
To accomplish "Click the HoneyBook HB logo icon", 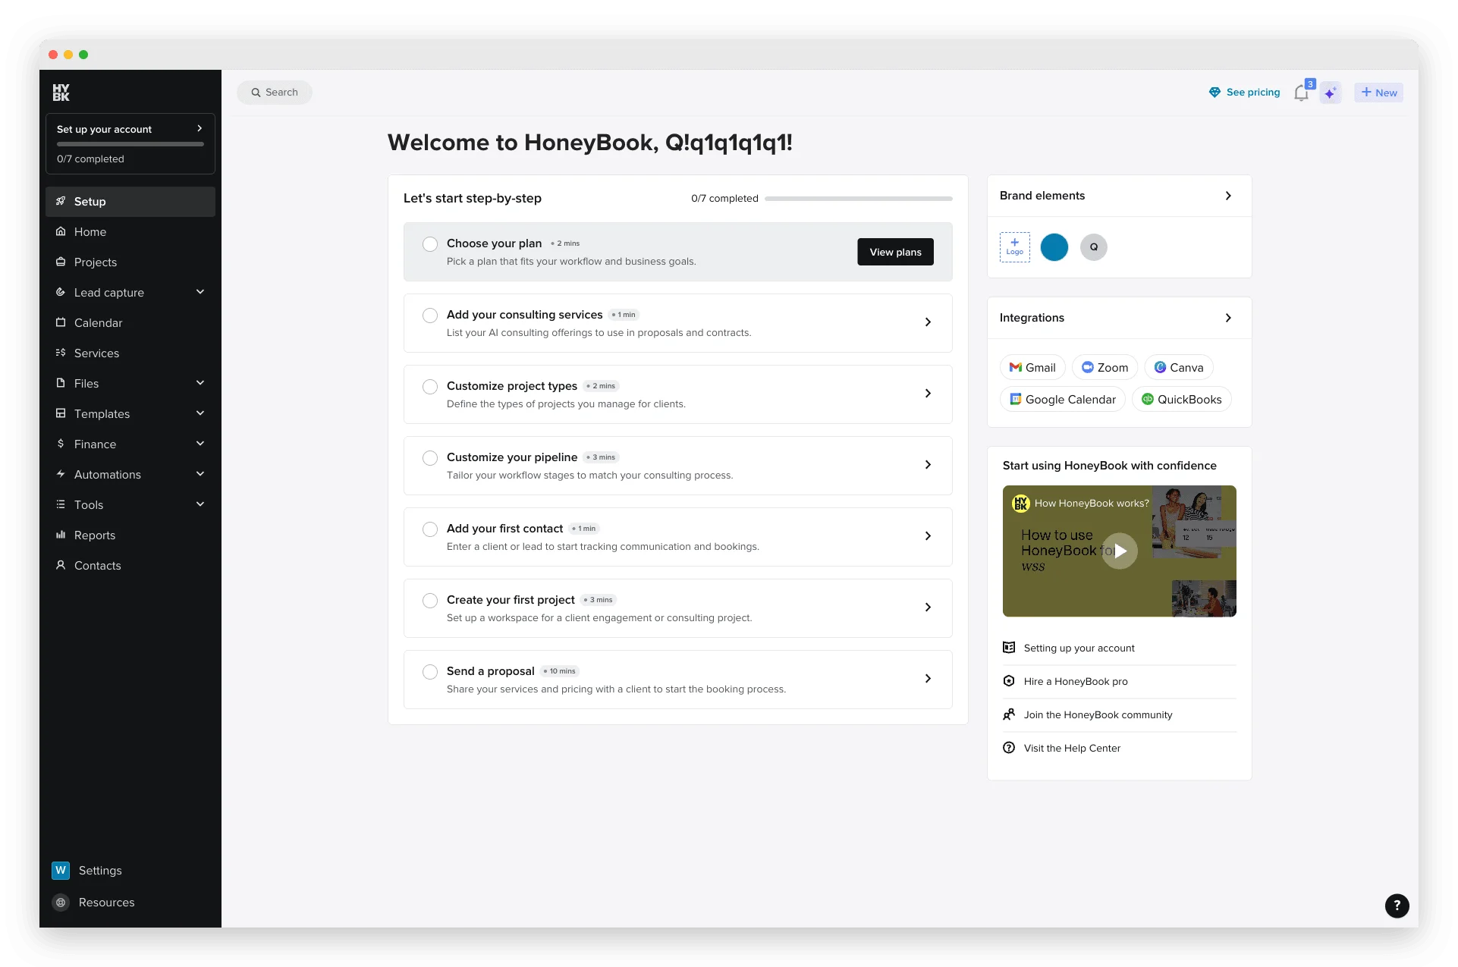I will 61,93.
